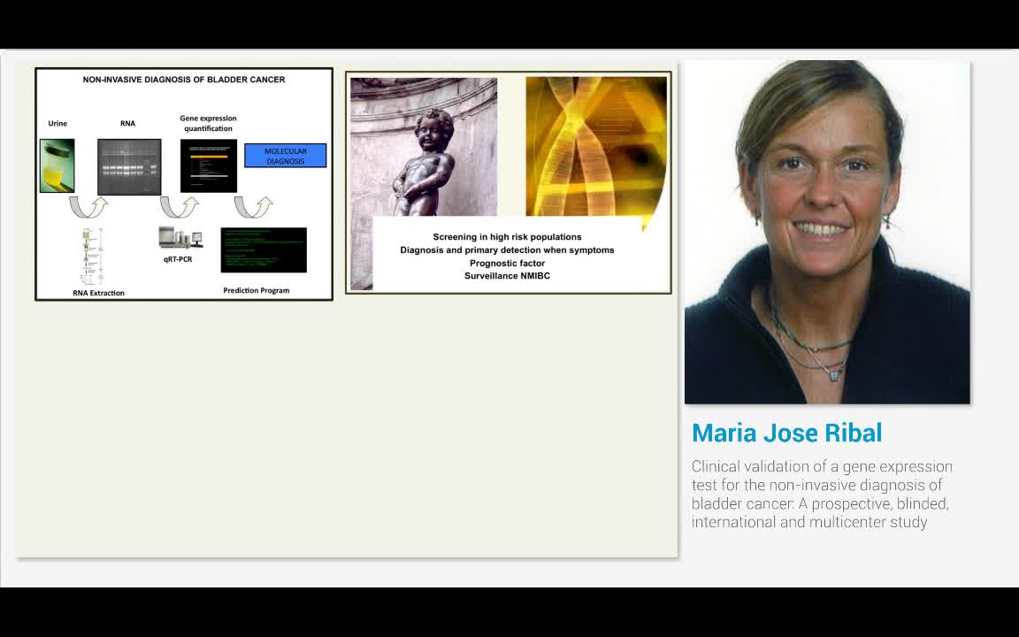Click the speaker's portrait photo
1019x637 pixels.
(x=827, y=232)
